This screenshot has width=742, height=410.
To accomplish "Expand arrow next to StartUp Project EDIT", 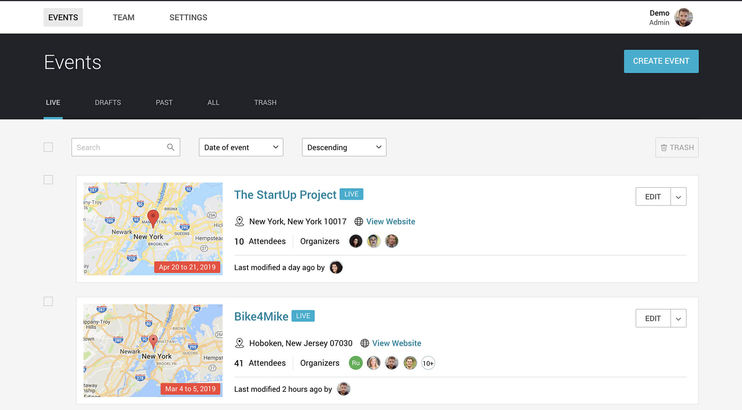I will click(x=678, y=197).
